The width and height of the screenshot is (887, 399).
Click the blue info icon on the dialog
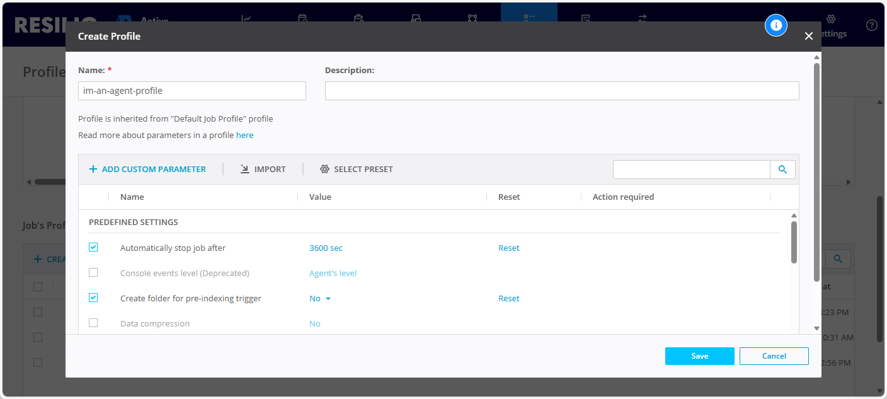pos(776,25)
